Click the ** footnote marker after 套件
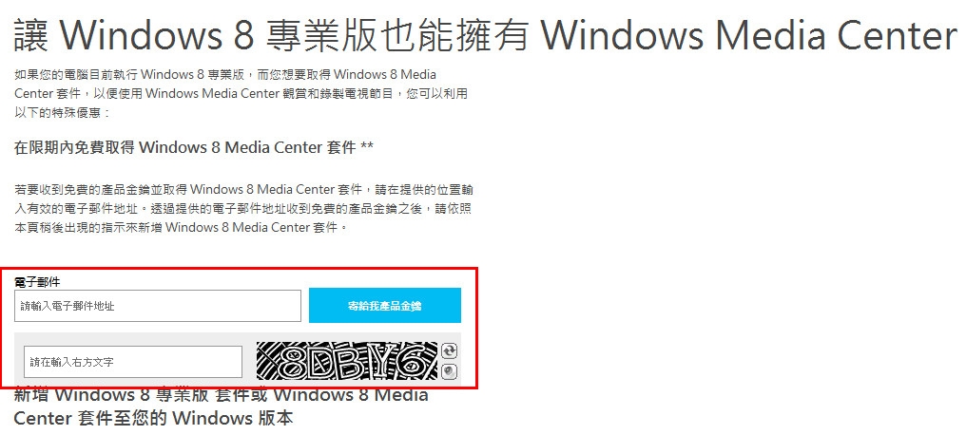The width and height of the screenshot is (966, 435). tap(367, 147)
